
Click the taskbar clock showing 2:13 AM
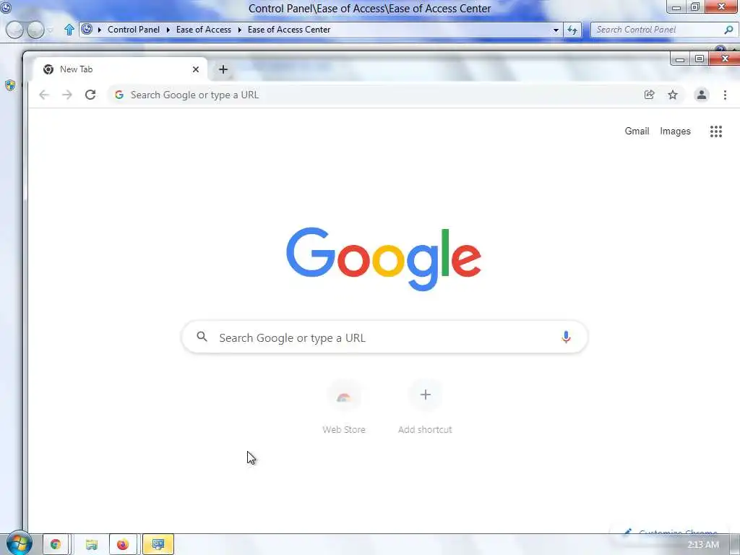[703, 545]
